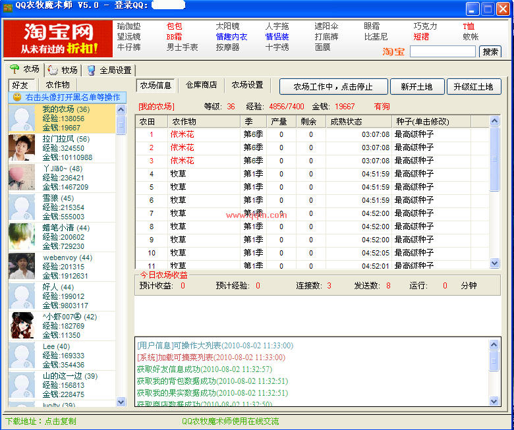Click the 丫Jiā0~ friend avatar
Screen dimensions: 514x430
tap(22, 178)
